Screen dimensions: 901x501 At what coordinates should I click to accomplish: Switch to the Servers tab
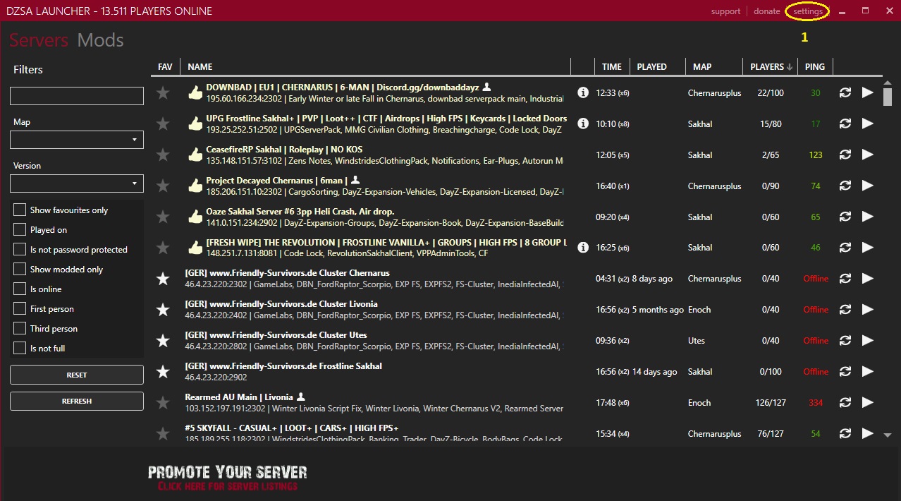39,40
